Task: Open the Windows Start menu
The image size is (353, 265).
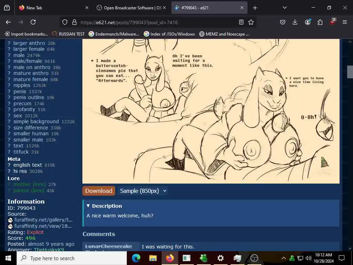Action: pyautogui.click(x=8, y=258)
